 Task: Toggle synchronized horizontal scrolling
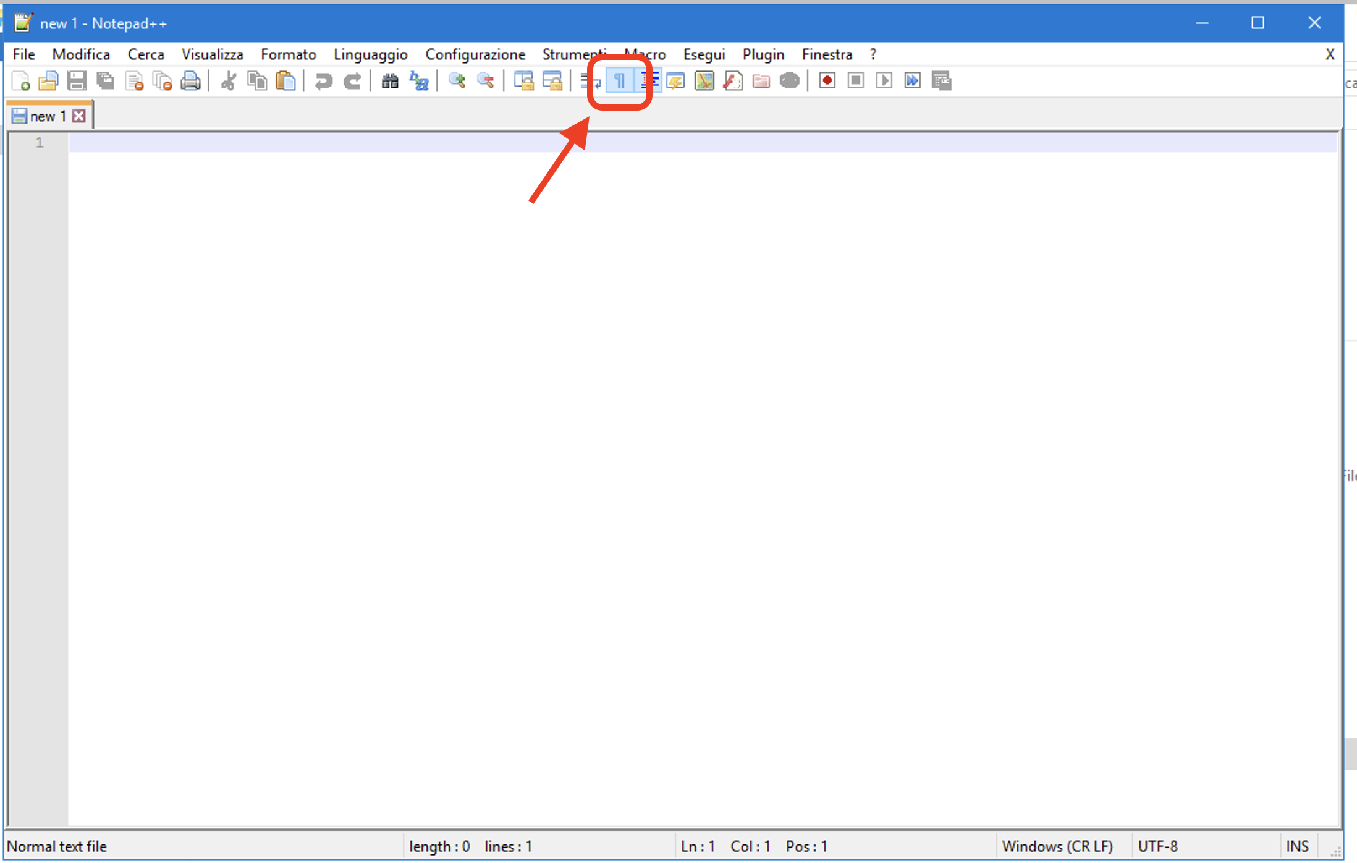pos(552,81)
